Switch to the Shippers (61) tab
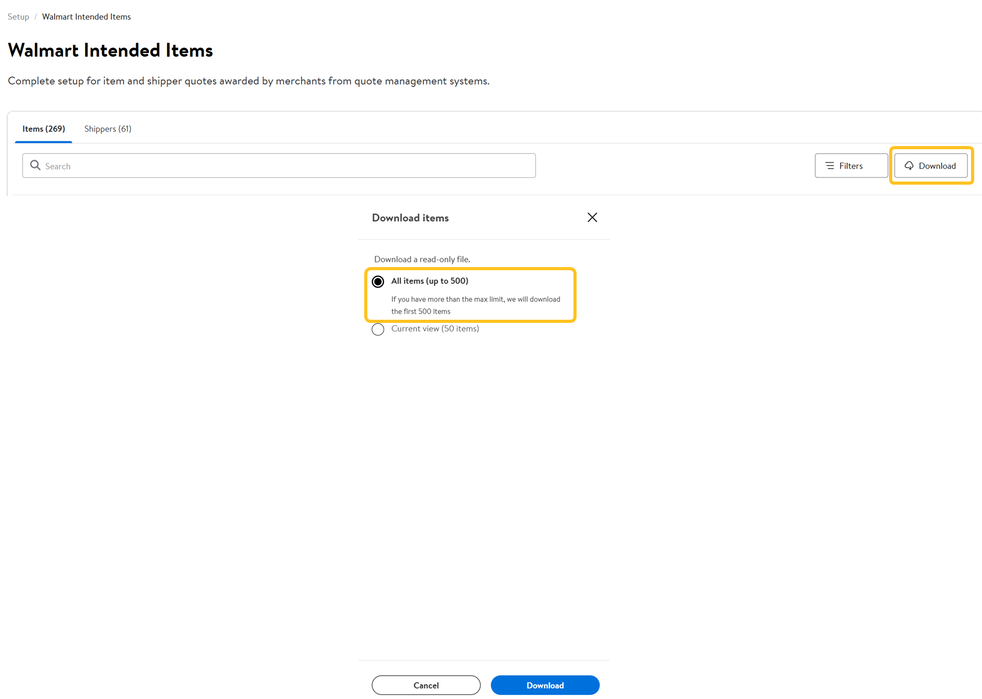Screen dimensions: 982x699 (107, 128)
